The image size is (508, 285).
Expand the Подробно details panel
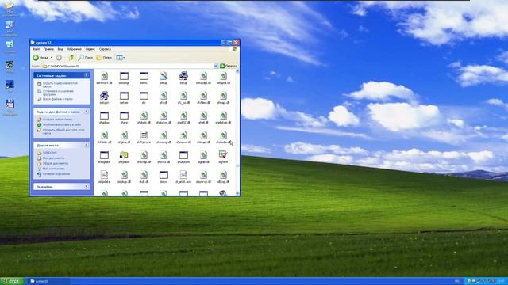[87, 187]
